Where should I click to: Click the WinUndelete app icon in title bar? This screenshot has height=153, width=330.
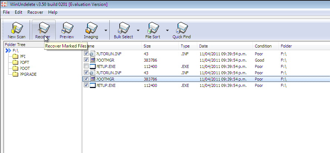coord(4,4)
